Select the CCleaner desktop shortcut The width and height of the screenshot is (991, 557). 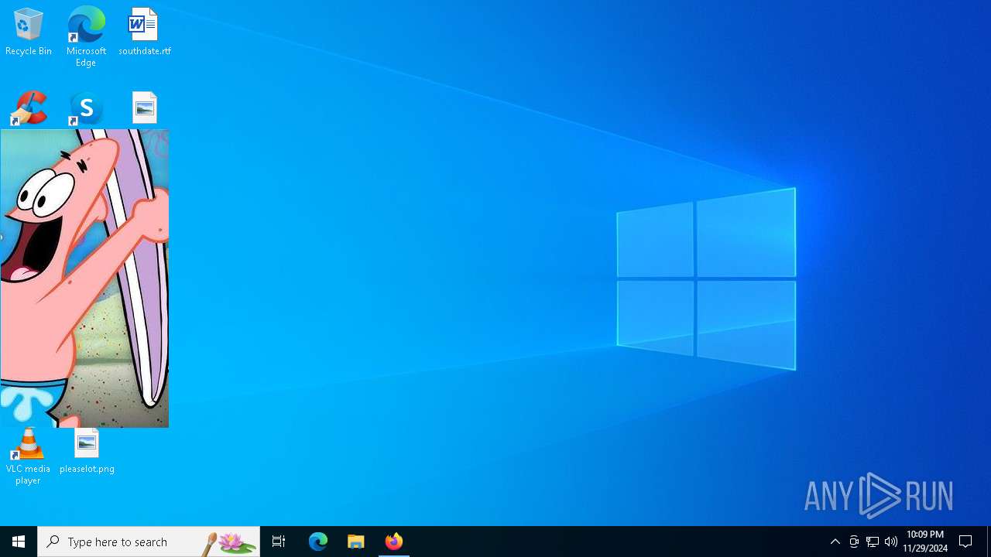coord(29,108)
